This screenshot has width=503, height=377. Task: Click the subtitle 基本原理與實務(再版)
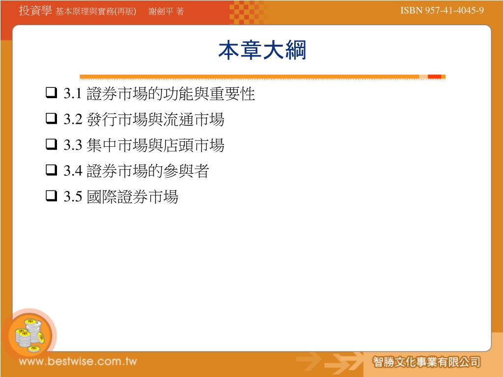96,12
